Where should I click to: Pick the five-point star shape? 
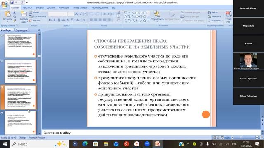pyautogui.click(x=144, y=21)
